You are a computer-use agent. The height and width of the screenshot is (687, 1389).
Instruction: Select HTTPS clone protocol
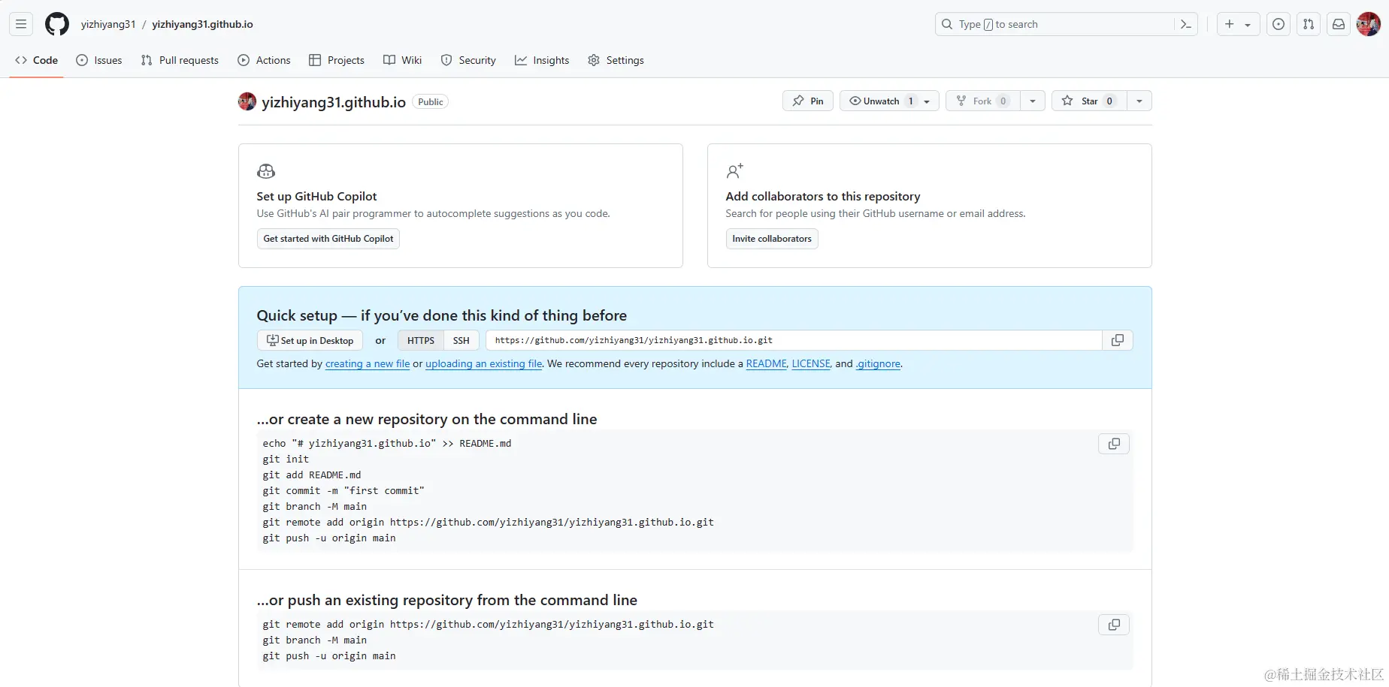[x=421, y=340]
